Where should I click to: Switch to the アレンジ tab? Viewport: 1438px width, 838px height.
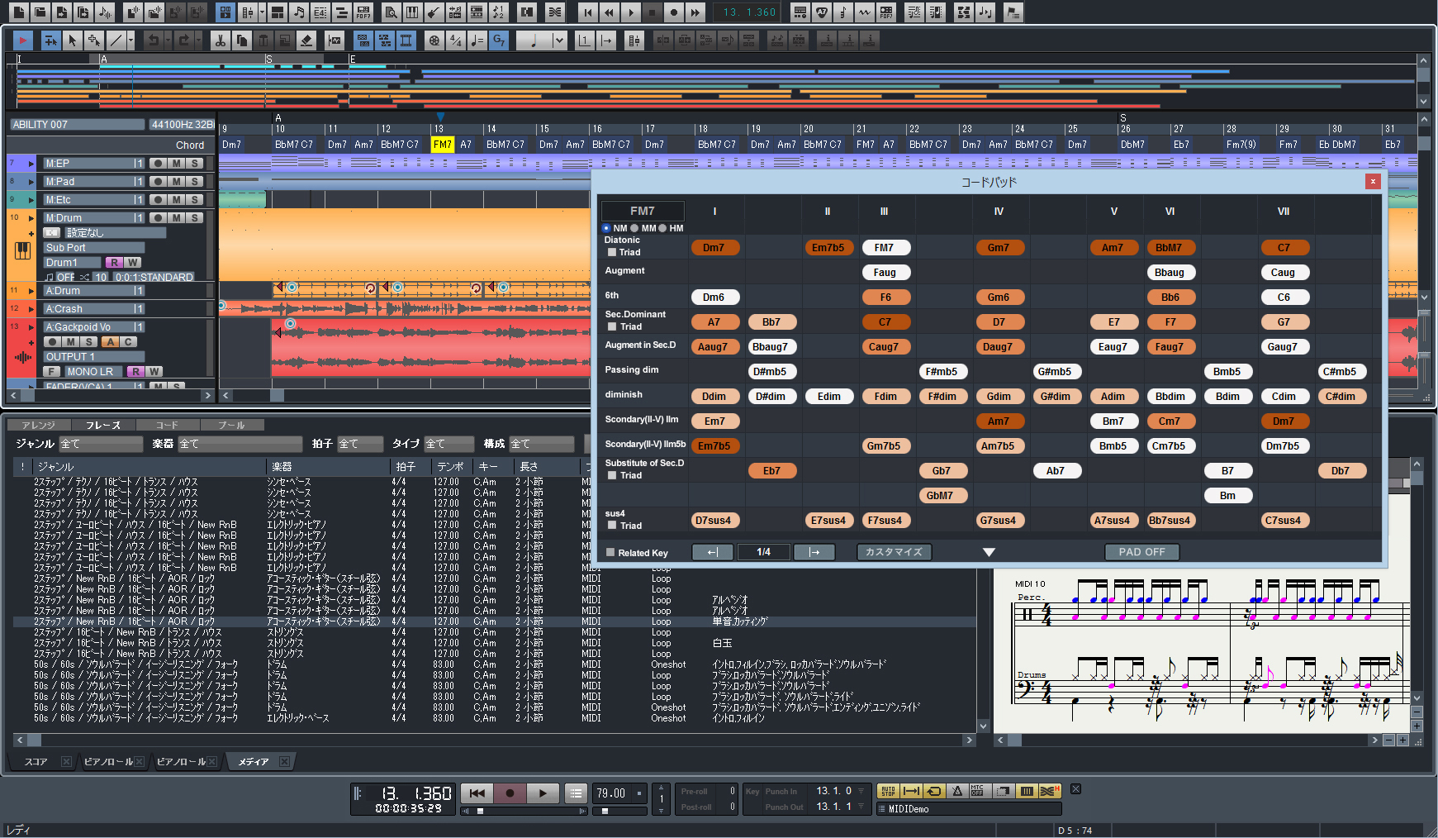tap(39, 425)
